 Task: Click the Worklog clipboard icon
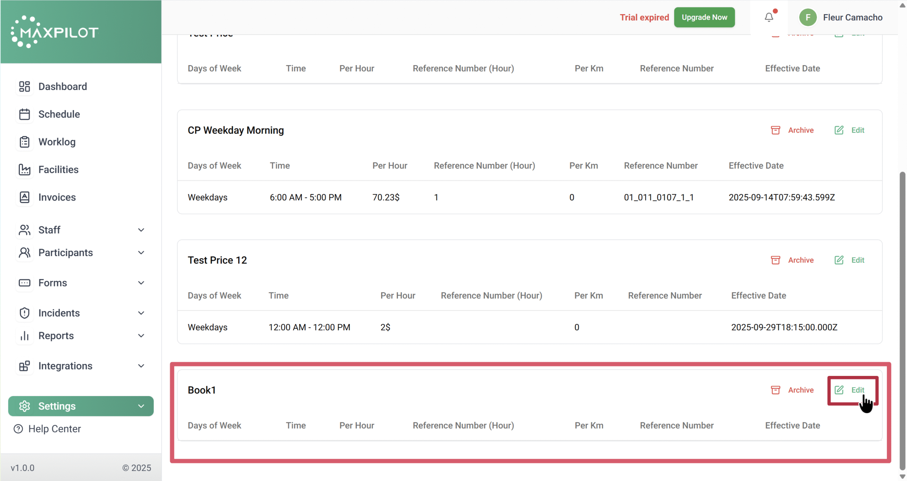24,142
